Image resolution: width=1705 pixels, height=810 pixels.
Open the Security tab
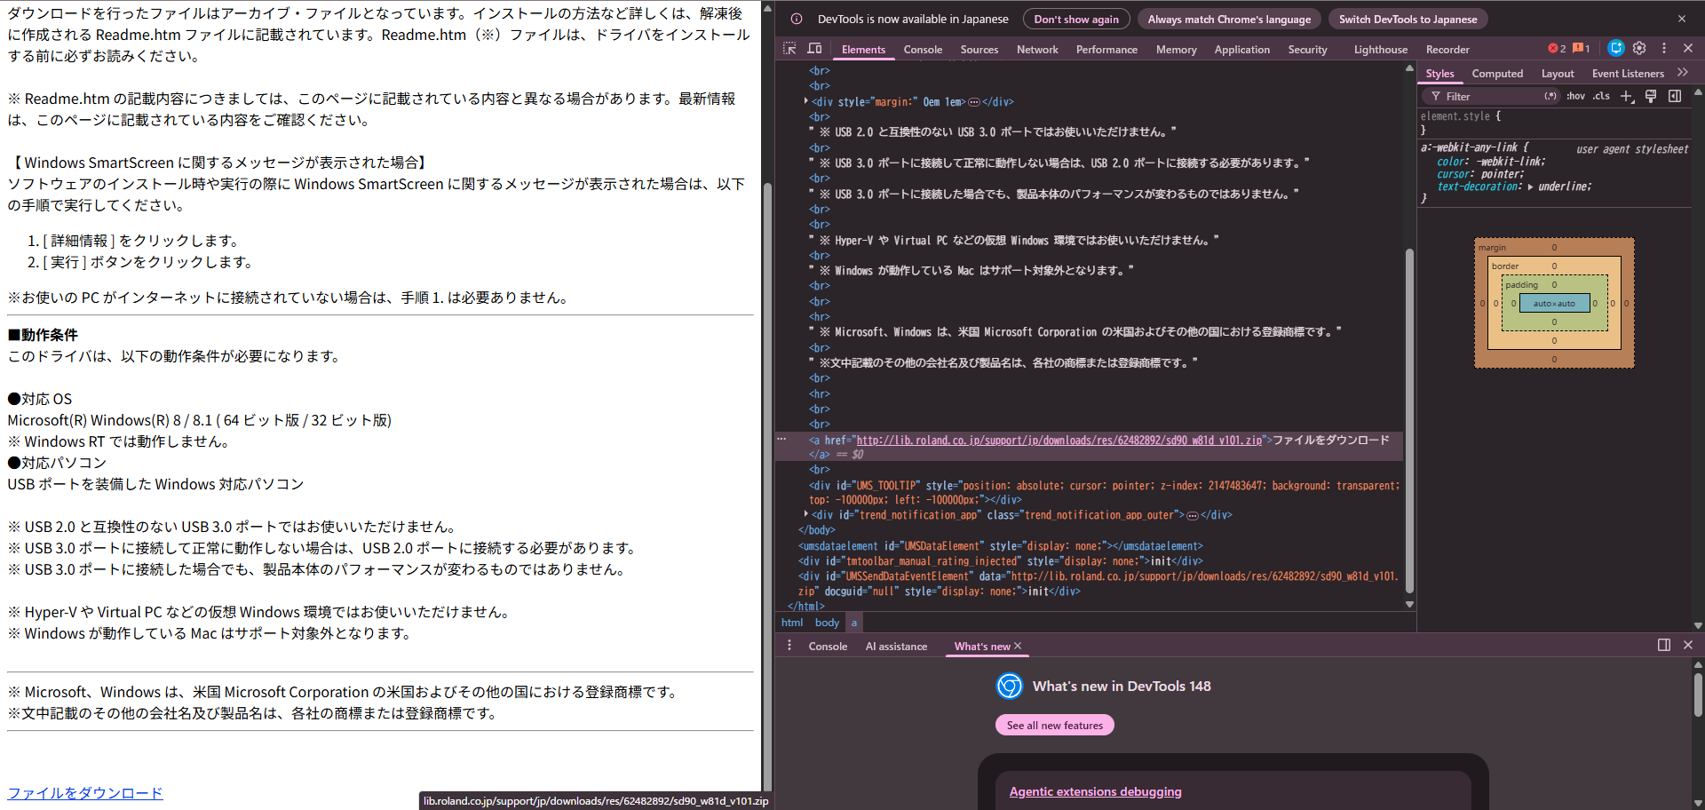tap(1307, 50)
